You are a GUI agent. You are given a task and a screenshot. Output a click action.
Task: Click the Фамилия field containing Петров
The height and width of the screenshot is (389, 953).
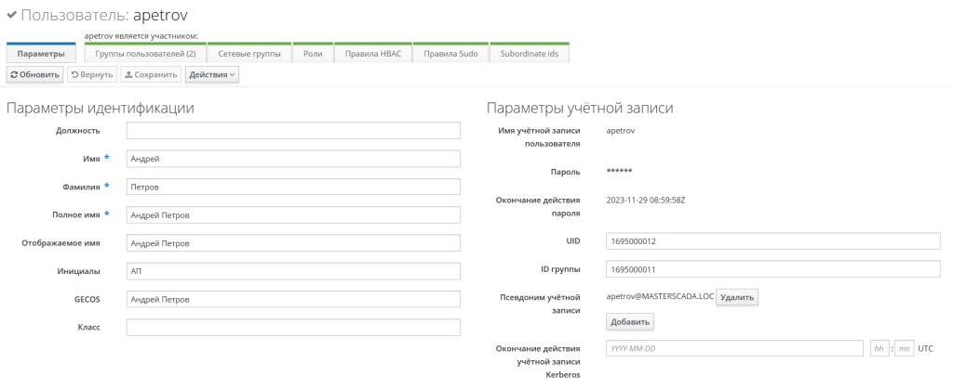293,187
